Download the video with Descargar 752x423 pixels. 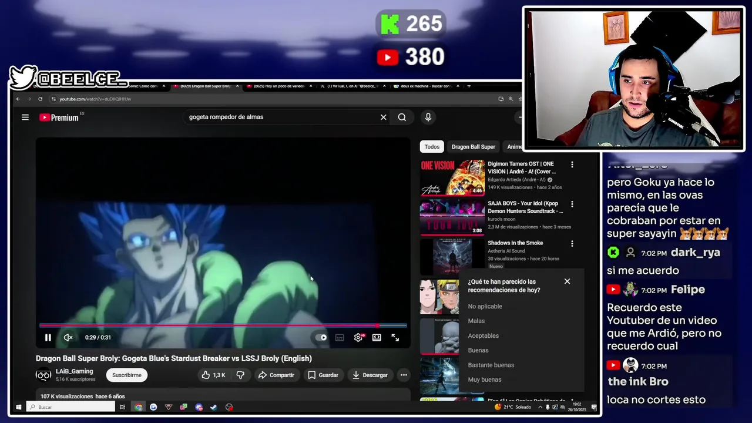click(x=370, y=375)
